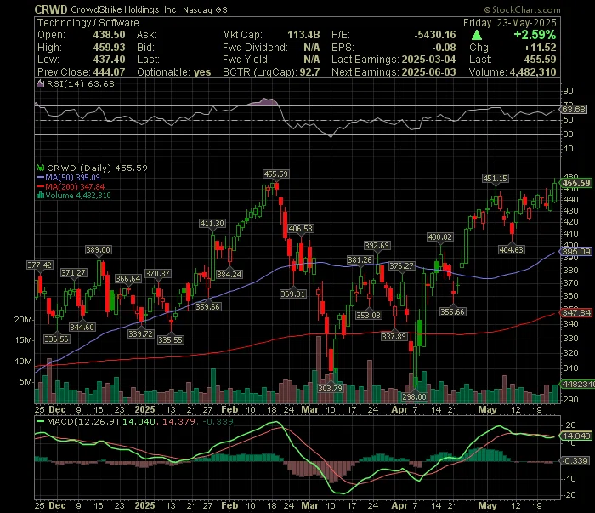
Task: Click the 389.00 price label in December
Action: [x=98, y=249]
